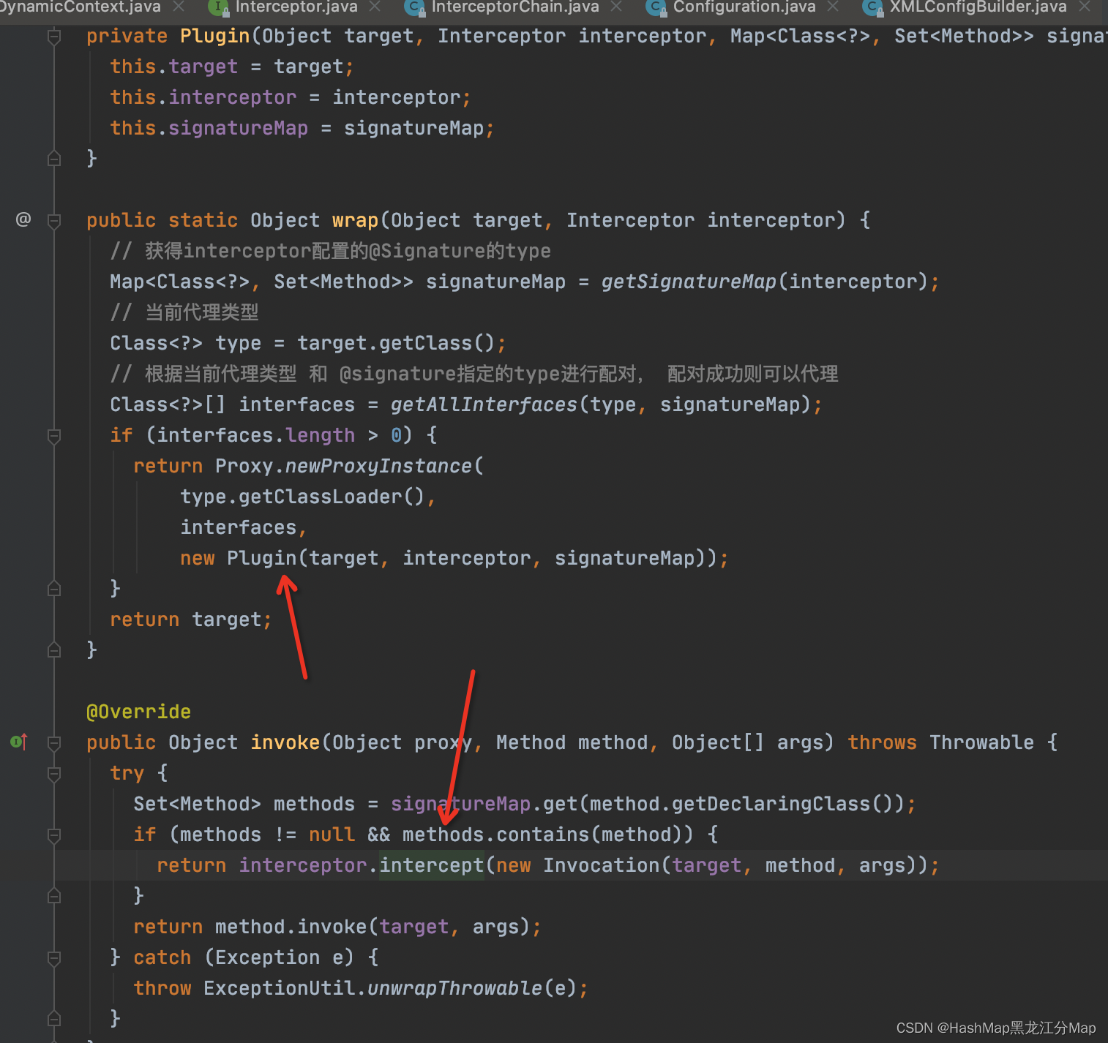Switch to the InterceptorChain.java tab

point(514,7)
